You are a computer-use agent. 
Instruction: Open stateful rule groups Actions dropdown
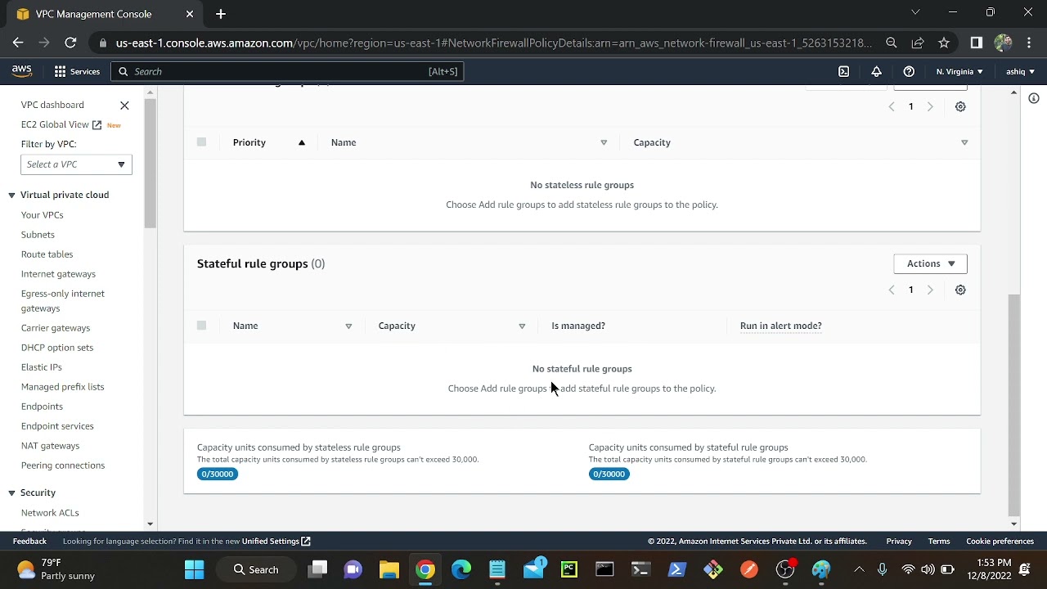point(931,263)
